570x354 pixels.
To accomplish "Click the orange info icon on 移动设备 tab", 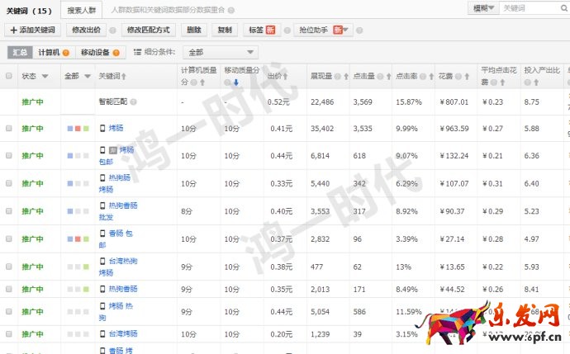I will [x=118, y=53].
